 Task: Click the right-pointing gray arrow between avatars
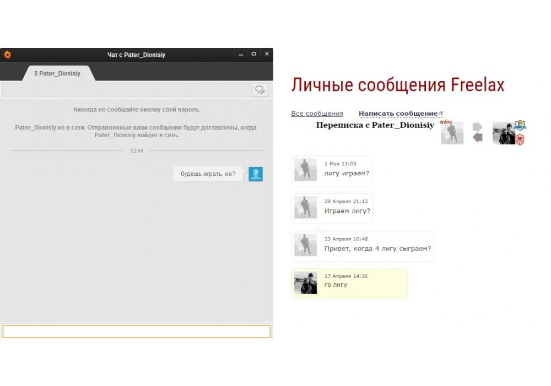click(x=478, y=126)
